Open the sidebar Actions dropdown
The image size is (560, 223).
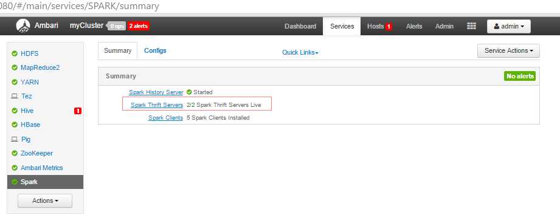[45, 201]
